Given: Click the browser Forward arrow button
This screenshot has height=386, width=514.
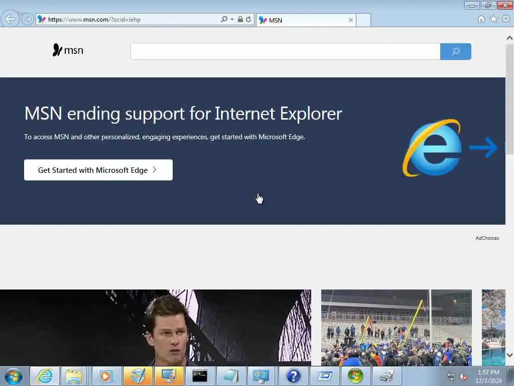Looking at the screenshot, I should pyautogui.click(x=28, y=19).
